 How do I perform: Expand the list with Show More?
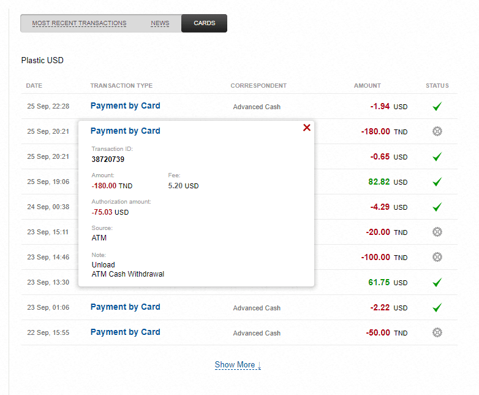[238, 365]
